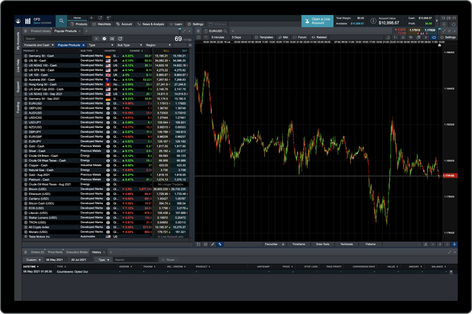The image size is (472, 314).
Task: Remove the Popular Products filter chip
Action: pyautogui.click(x=83, y=45)
